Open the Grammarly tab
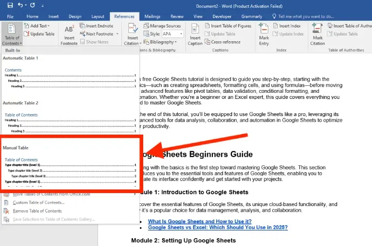The width and height of the screenshot is (372, 246). click(252, 17)
